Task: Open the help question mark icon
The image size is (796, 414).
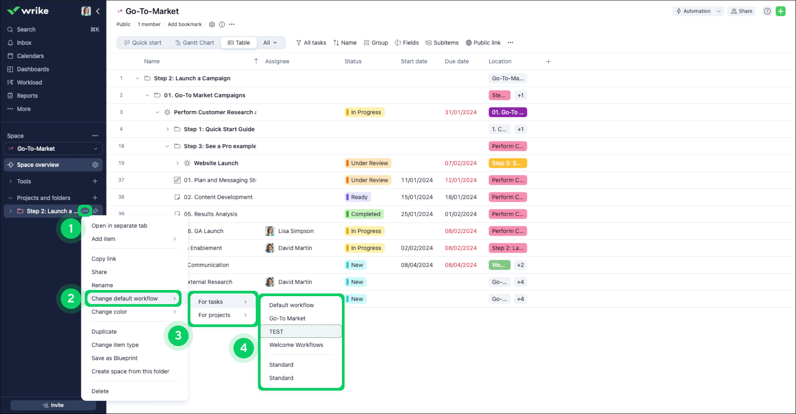Action: pos(767,11)
